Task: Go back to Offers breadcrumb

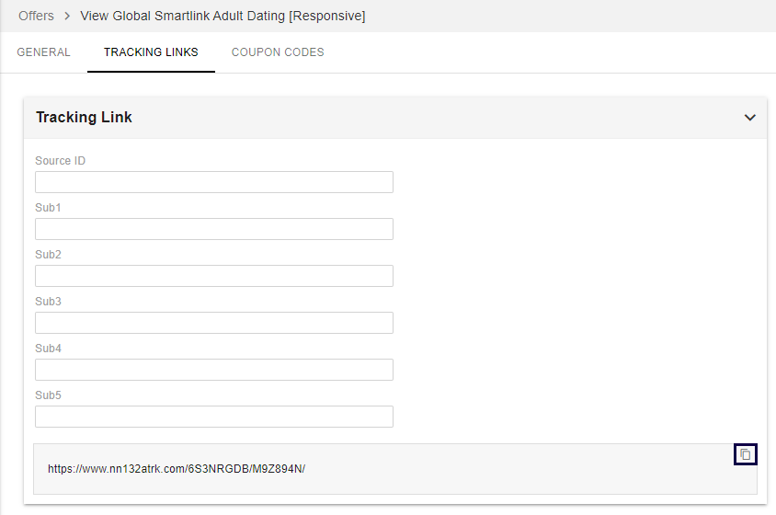Action: point(36,16)
